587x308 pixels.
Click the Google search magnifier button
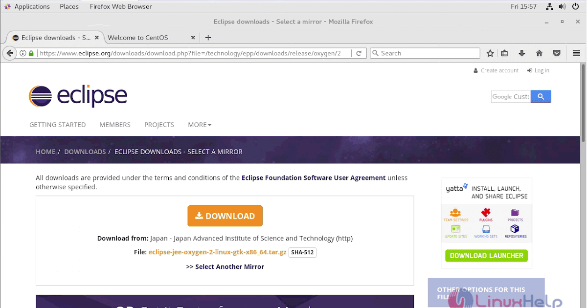point(541,97)
